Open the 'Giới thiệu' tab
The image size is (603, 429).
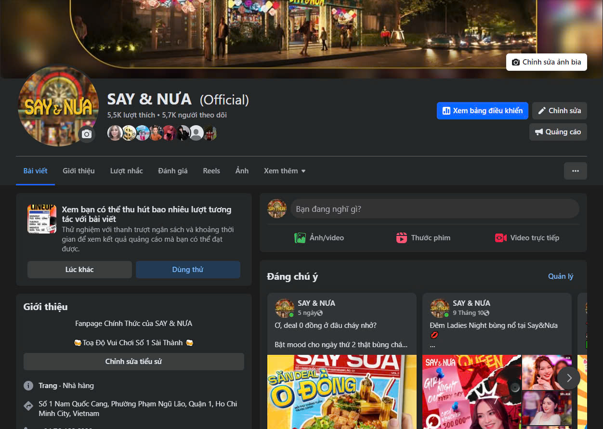(x=79, y=171)
